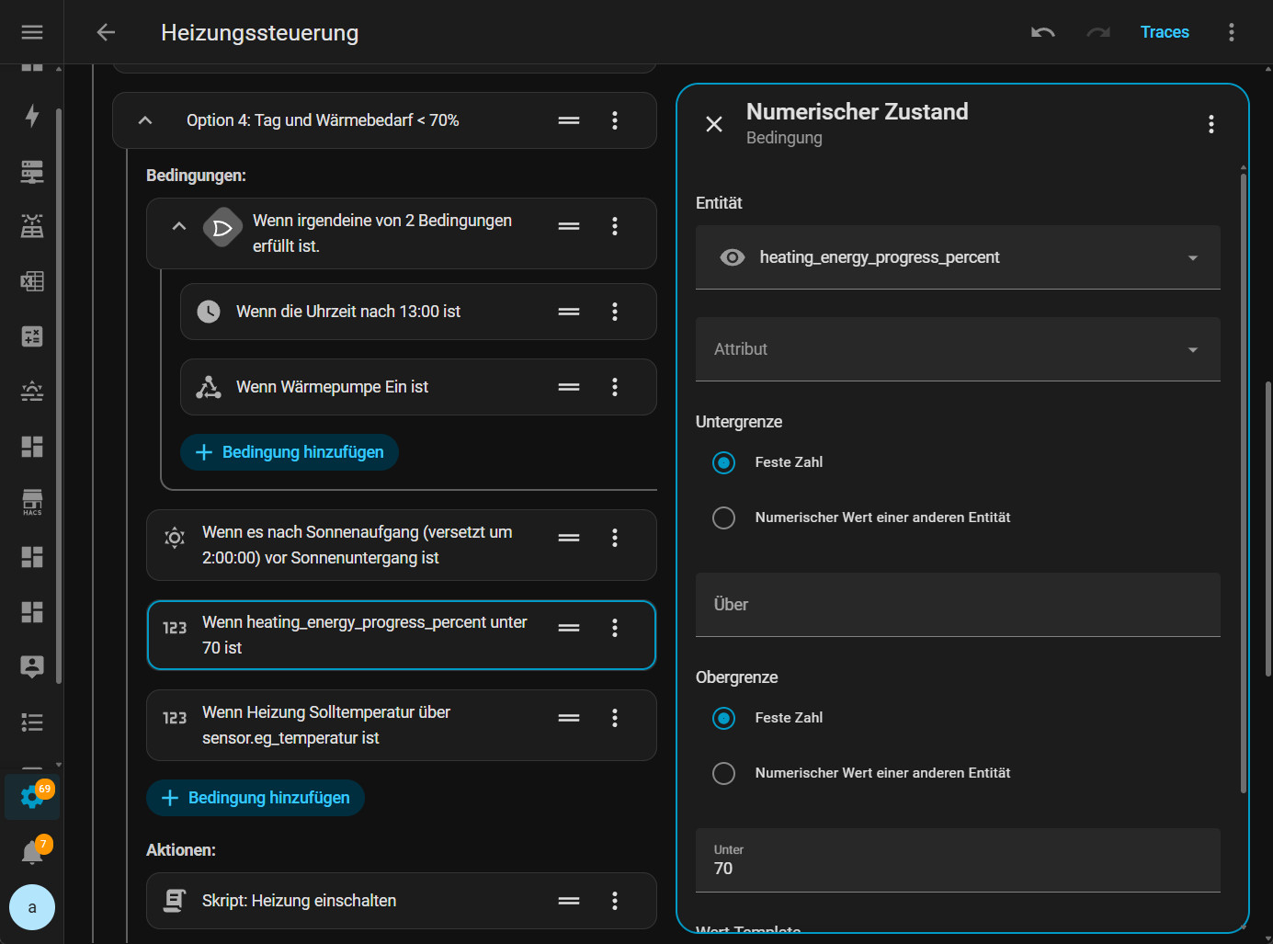Screen dimensions: 1273x944
Task: Select 'Feste Zahl' under Untergrenze
Action: tap(724, 462)
